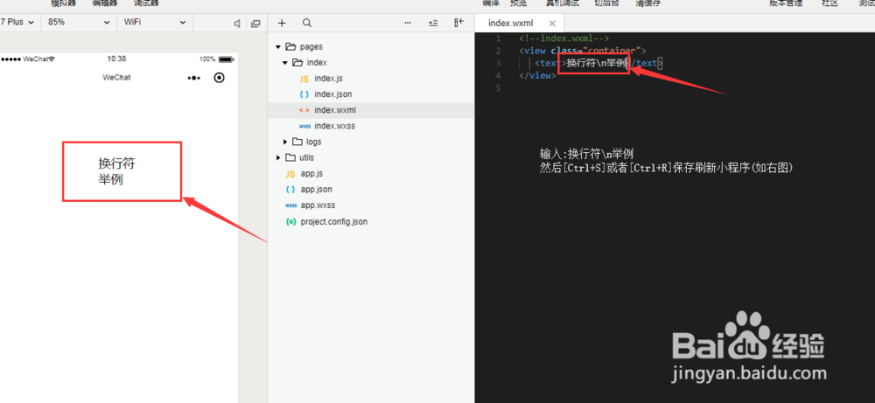The height and width of the screenshot is (403, 875).
Task: Open device model dropdown ending in 7 Plus
Action: pyautogui.click(x=19, y=23)
